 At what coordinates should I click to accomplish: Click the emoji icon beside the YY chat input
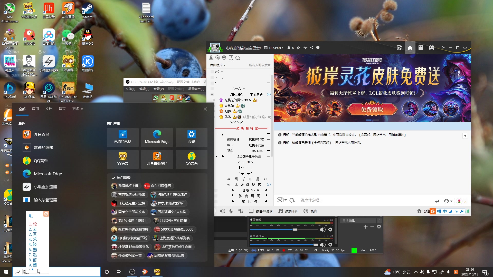point(292,200)
